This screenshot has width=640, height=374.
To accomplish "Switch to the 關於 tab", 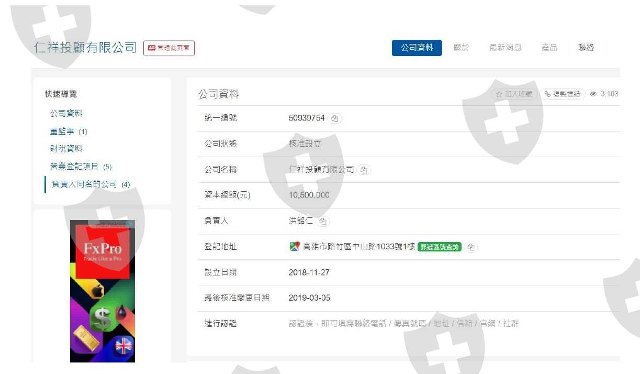I will [x=462, y=48].
